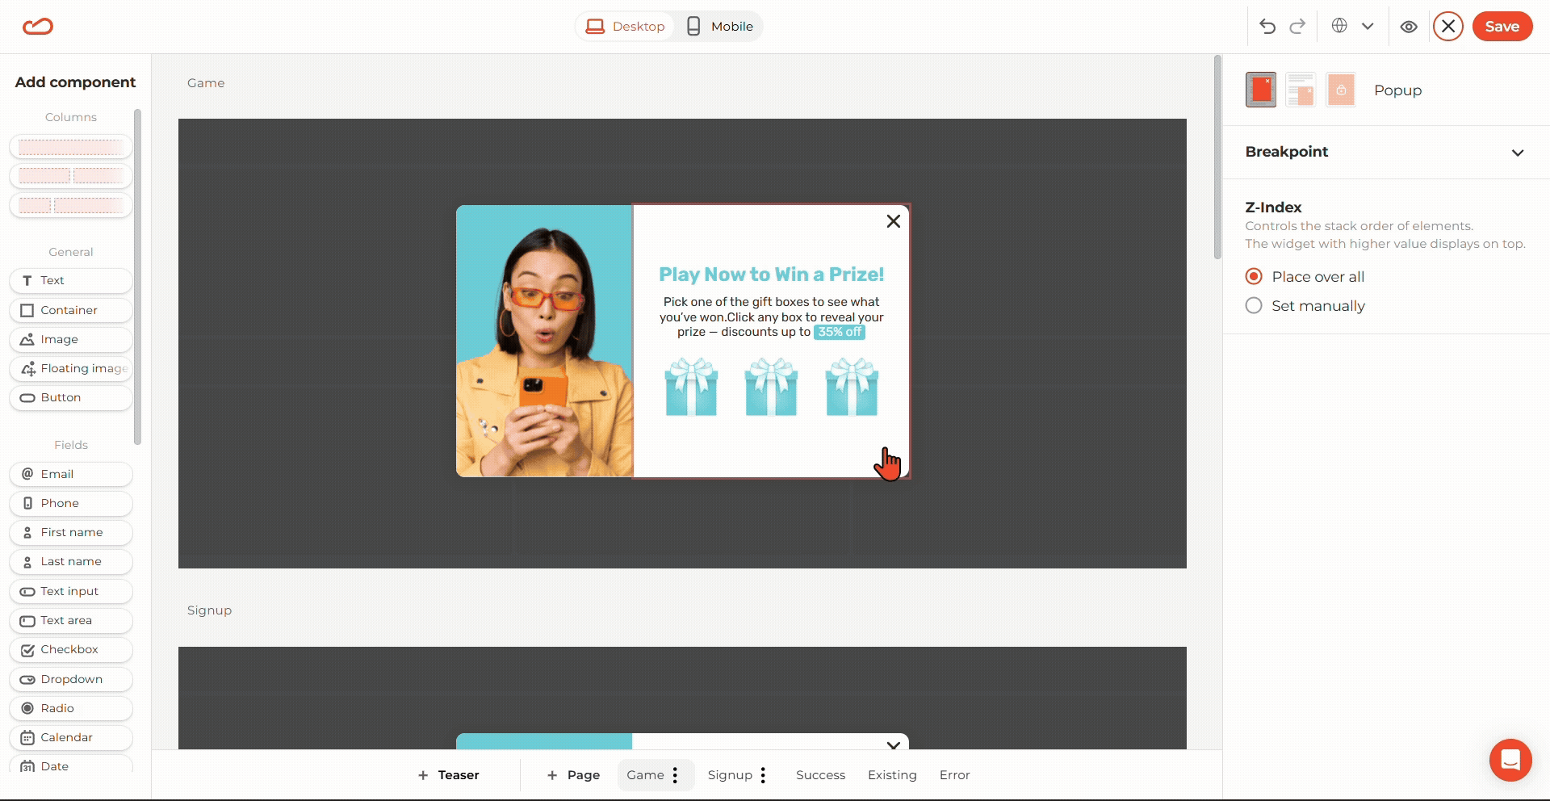Switch to the Signup page tab
This screenshot has height=801, width=1550.
(x=729, y=775)
